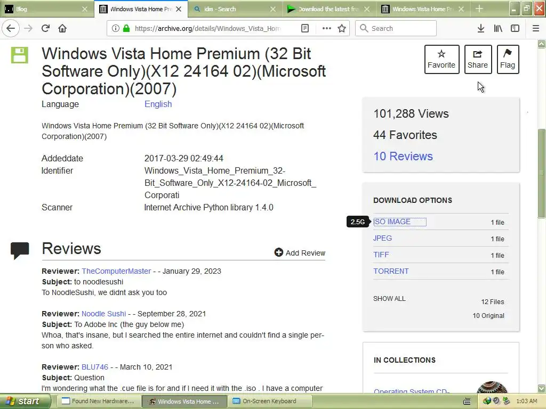This screenshot has width=546, height=409.
Task: Click the keyboard icon in the taskbar
Action: (x=467, y=402)
